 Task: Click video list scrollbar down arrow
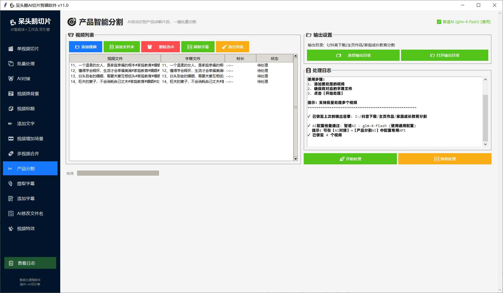tap(296, 159)
